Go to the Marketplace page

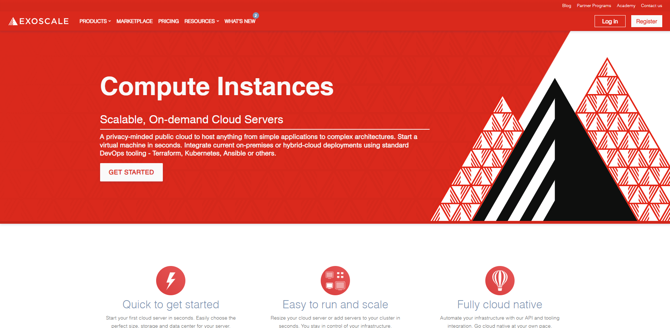135,21
